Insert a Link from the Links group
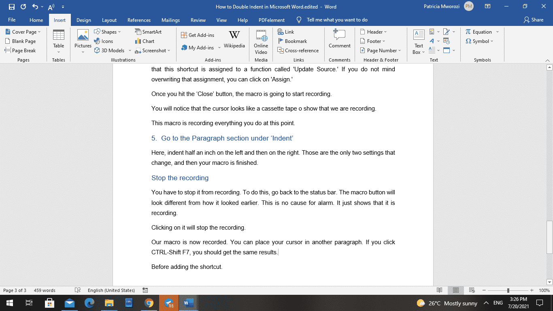The width and height of the screenshot is (553, 311). (x=286, y=32)
